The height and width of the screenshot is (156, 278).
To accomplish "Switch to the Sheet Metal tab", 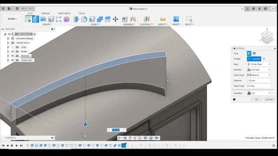I will 64,13.
